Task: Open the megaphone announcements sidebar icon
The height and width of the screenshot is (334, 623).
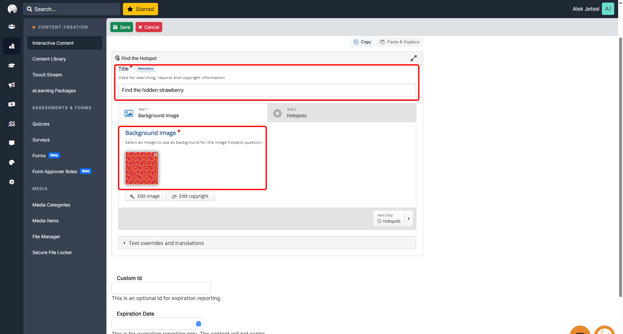Action: (x=12, y=85)
